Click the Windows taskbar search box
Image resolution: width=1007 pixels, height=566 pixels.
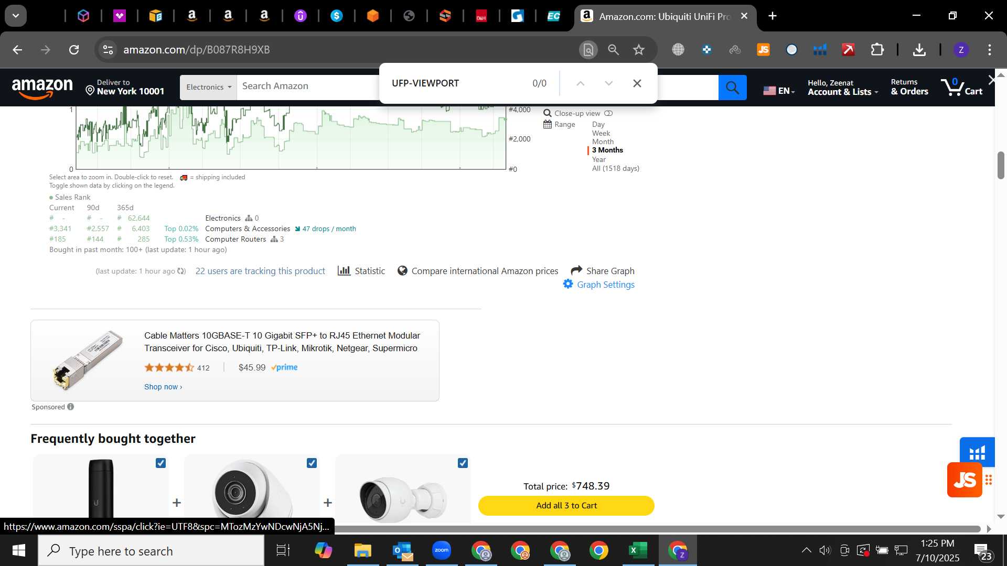151,551
